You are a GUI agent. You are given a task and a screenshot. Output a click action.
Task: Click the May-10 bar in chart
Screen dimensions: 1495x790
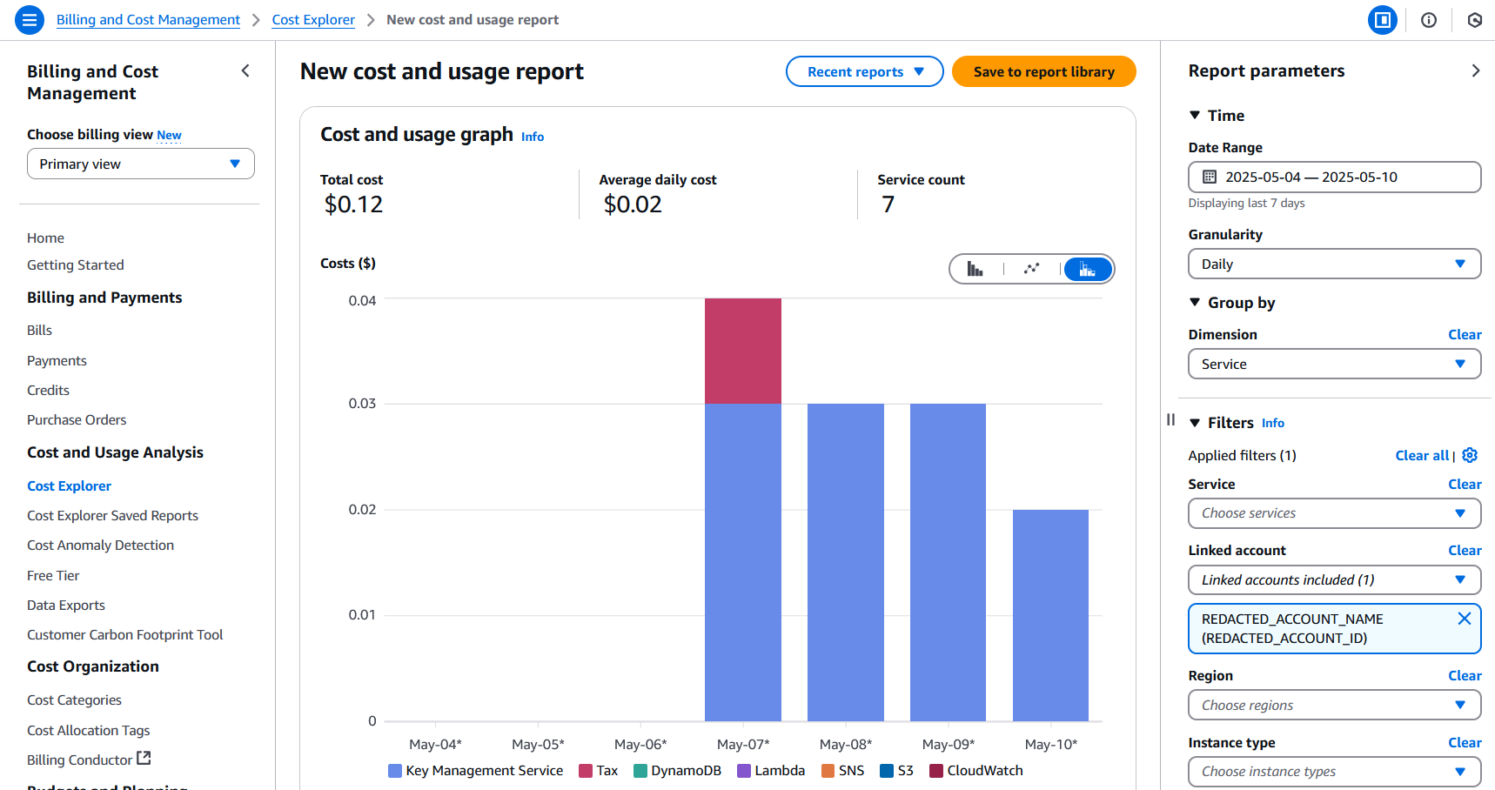tap(1050, 615)
